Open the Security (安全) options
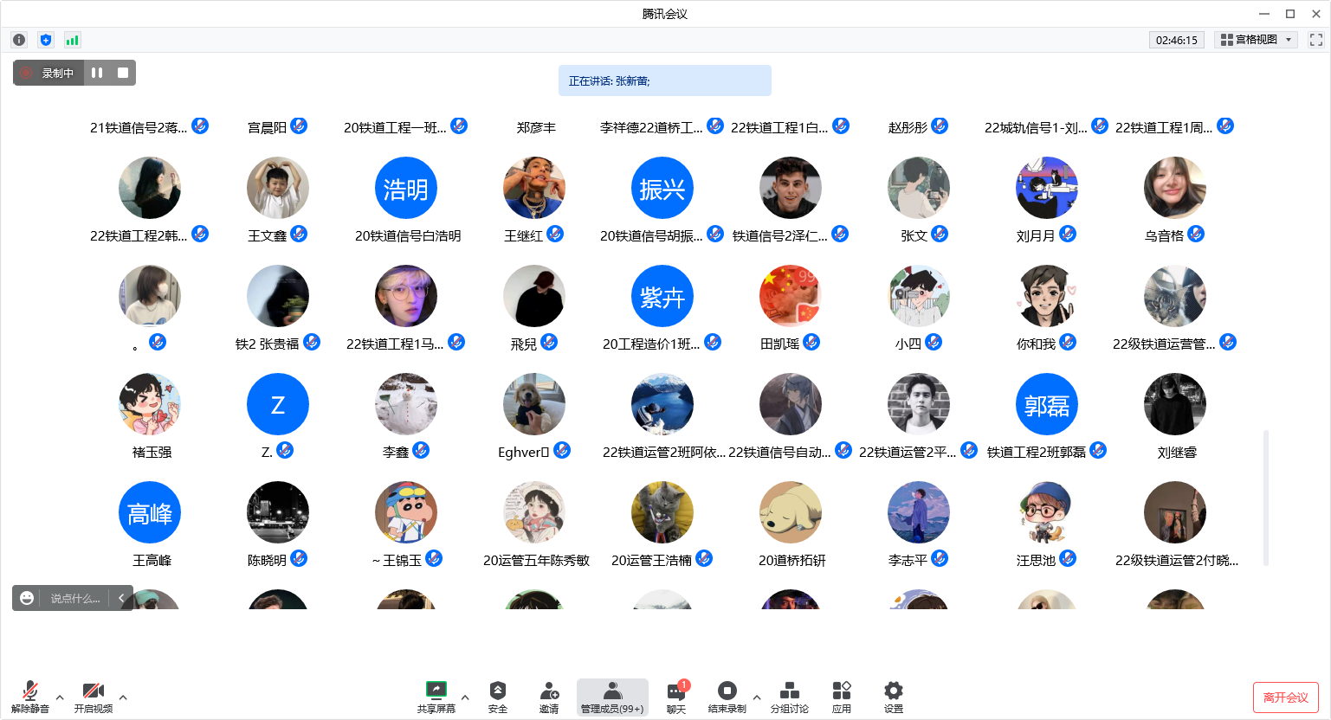Screen dimensions: 1331x720 (x=498, y=697)
